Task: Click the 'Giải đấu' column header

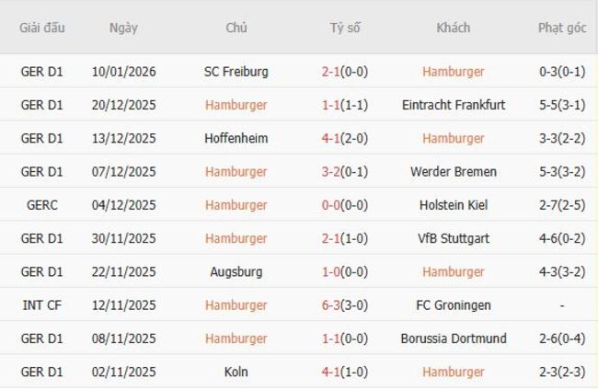Action: [42, 28]
